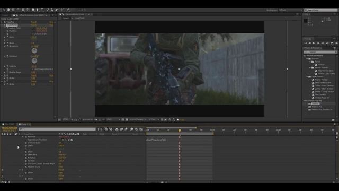Open the Graph Editor in timeline
Viewport: 339px width, 191px height.
141,129
